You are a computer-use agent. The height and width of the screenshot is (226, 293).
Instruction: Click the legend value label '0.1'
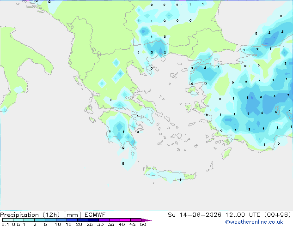point(5,224)
